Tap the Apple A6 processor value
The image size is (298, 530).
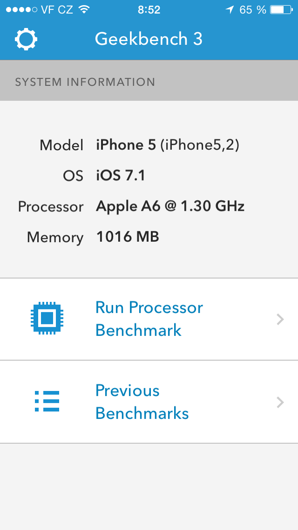pyautogui.click(x=170, y=206)
